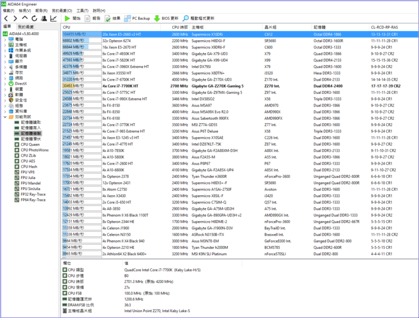Screen dimensions: 419x318
Task: Open the 檔案(F) menu
Action: point(9,10)
